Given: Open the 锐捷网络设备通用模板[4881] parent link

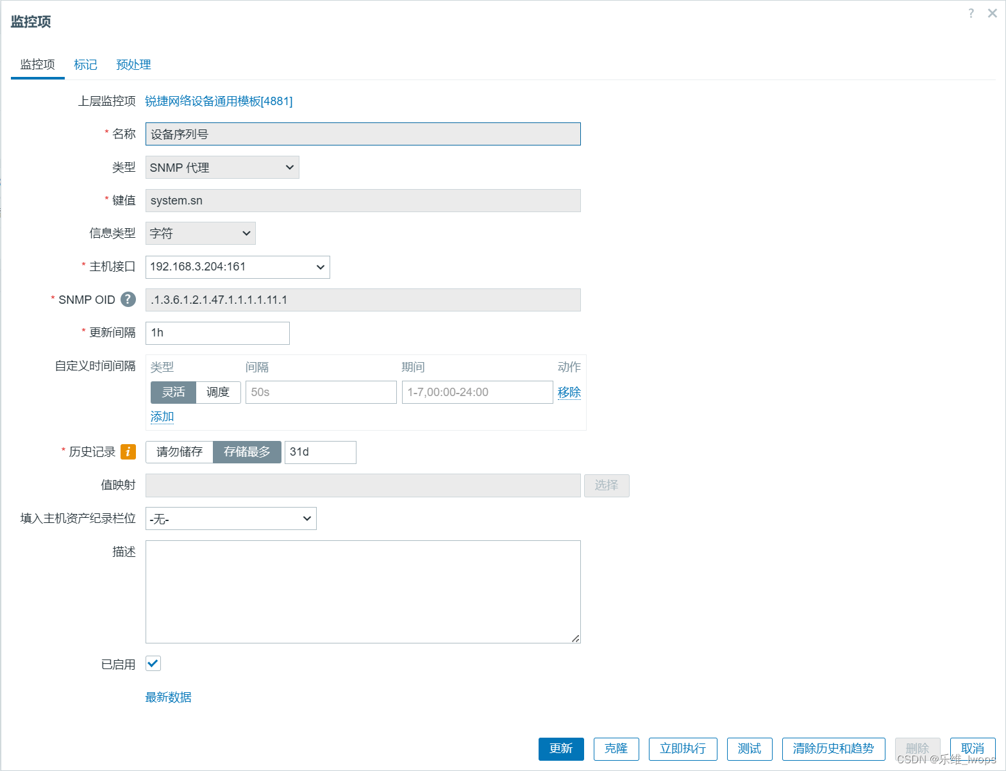Looking at the screenshot, I should tap(219, 101).
